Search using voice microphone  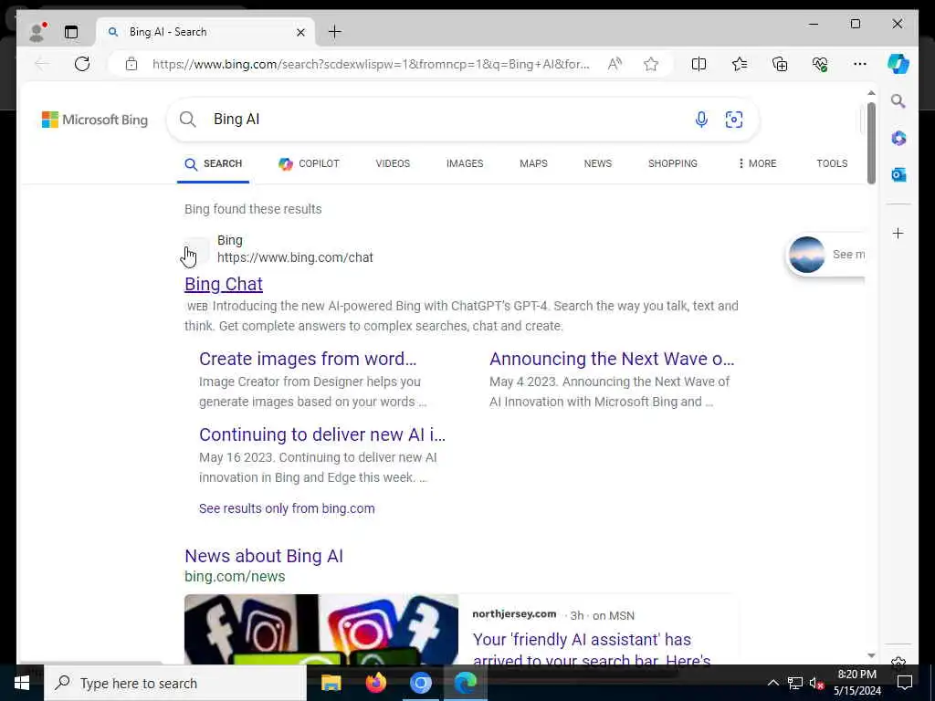[x=701, y=120]
